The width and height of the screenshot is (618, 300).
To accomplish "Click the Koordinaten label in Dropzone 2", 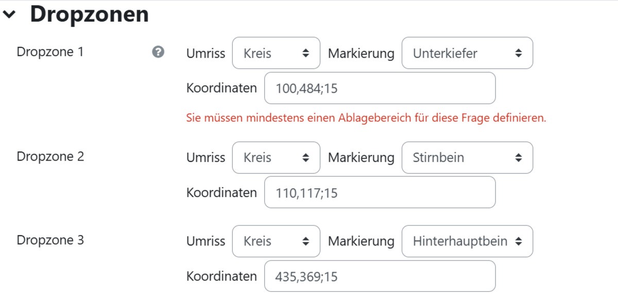I will click(x=221, y=192).
